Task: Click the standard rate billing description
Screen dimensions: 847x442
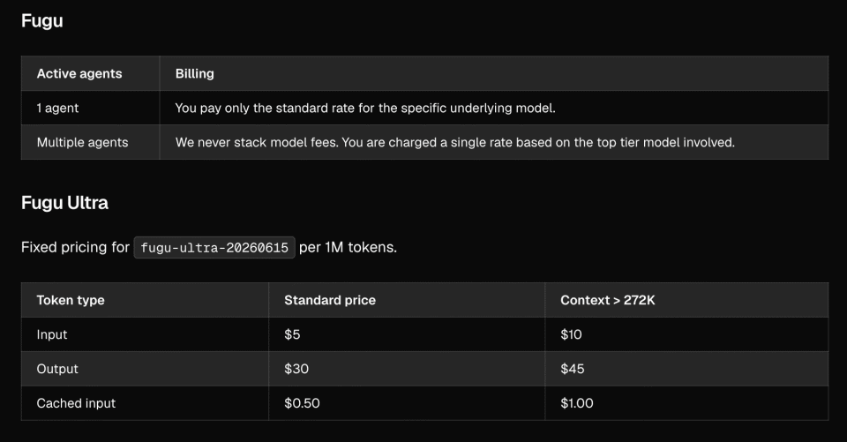Action: (365, 108)
